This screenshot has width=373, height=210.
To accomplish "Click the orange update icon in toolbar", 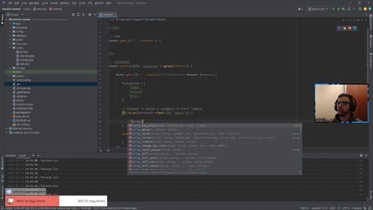I will [x=365, y=9].
